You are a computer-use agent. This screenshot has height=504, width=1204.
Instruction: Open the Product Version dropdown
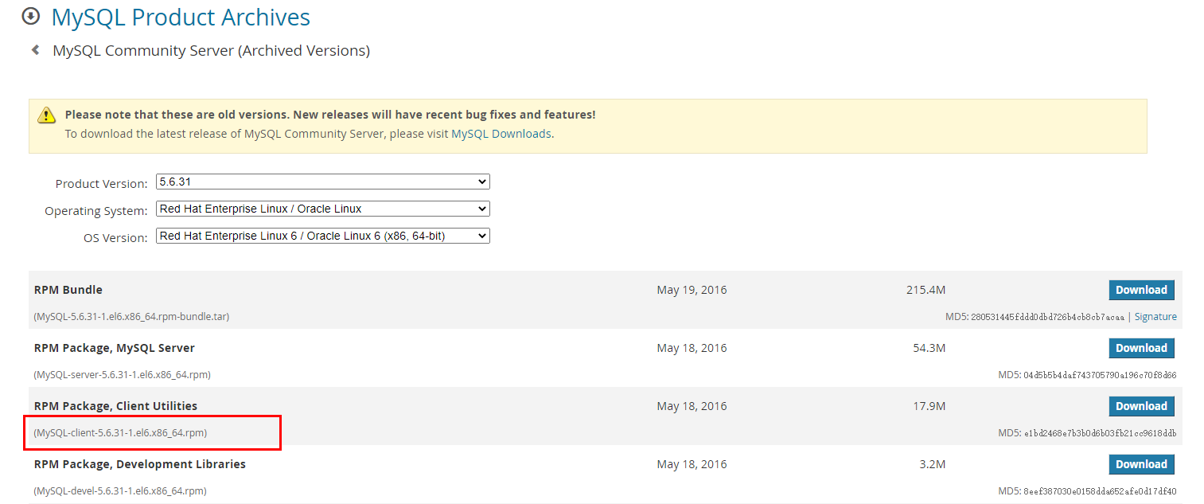click(322, 182)
